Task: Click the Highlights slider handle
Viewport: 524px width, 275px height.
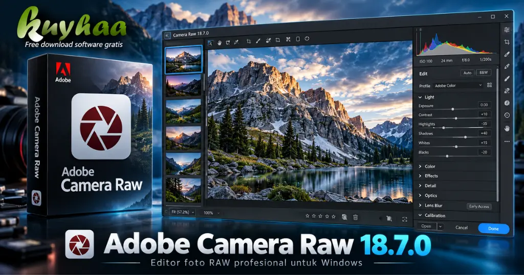Action: pyautogui.click(x=444, y=128)
